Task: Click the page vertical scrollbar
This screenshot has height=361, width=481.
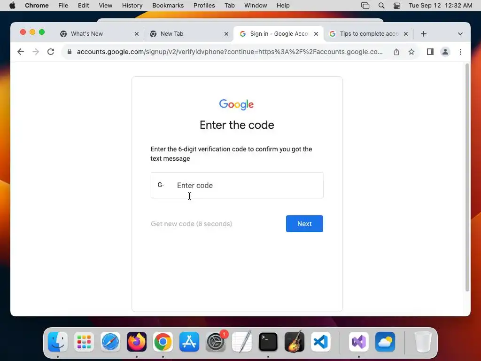Action: [467, 177]
